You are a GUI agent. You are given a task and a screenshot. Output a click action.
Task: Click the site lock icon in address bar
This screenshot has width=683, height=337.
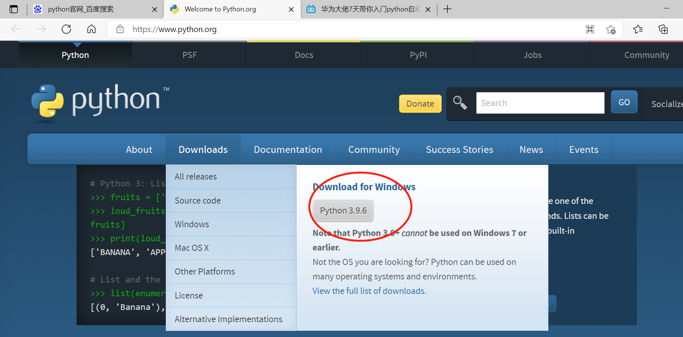[x=120, y=29]
